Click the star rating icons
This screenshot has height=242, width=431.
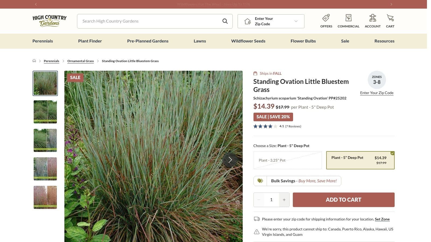click(x=265, y=126)
